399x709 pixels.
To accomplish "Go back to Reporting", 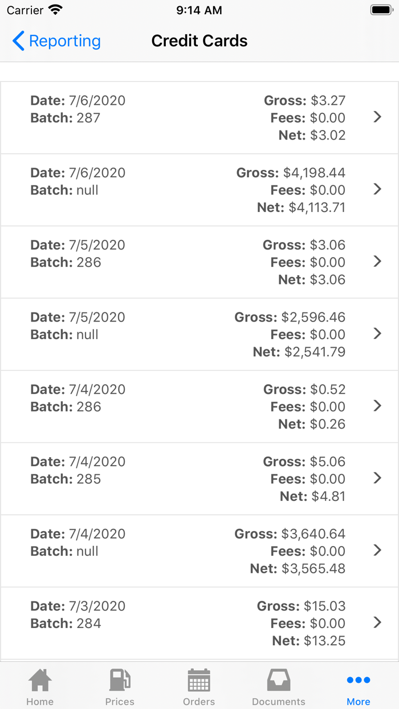I will pyautogui.click(x=64, y=41).
